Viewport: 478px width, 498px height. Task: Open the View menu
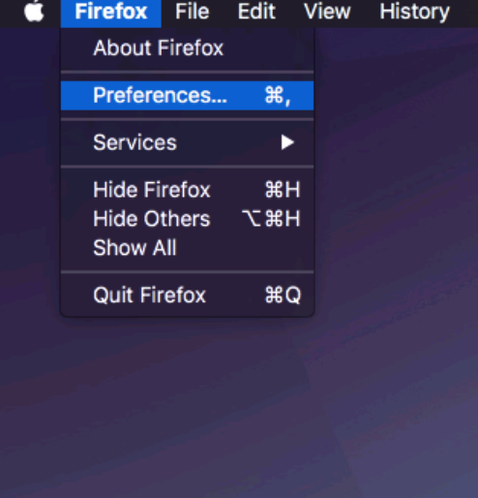pyautogui.click(x=327, y=13)
